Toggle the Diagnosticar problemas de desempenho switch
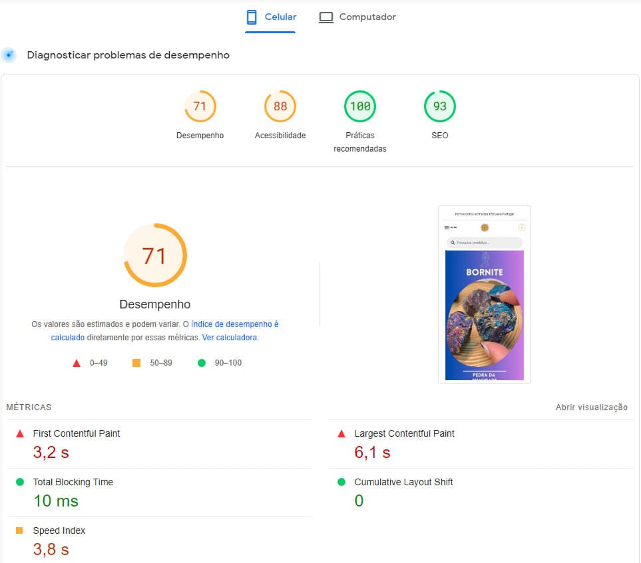 click(x=9, y=55)
